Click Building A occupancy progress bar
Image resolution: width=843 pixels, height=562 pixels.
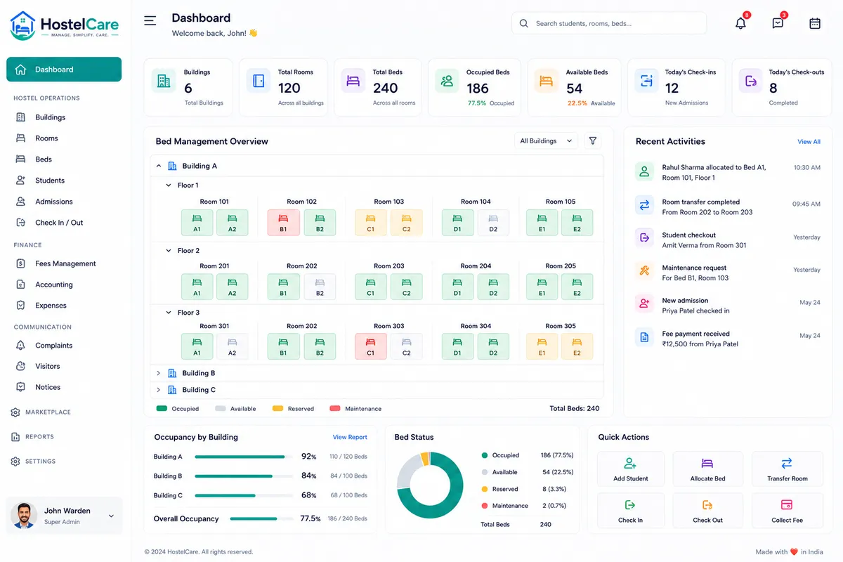pyautogui.click(x=244, y=457)
